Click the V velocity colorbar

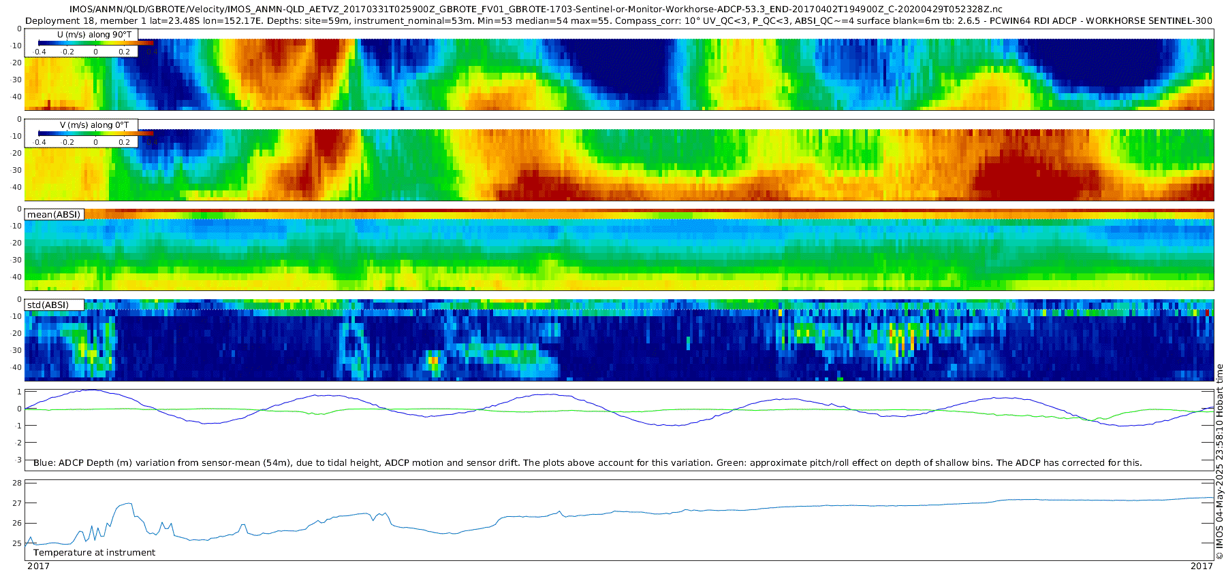pos(95,134)
